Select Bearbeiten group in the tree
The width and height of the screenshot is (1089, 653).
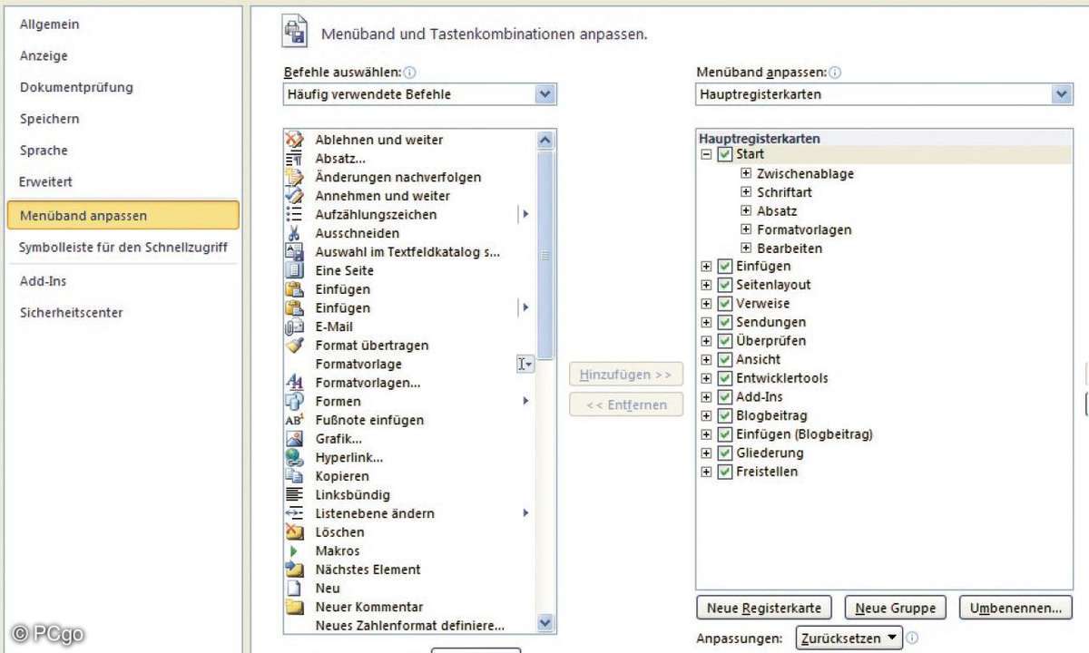[x=790, y=249]
